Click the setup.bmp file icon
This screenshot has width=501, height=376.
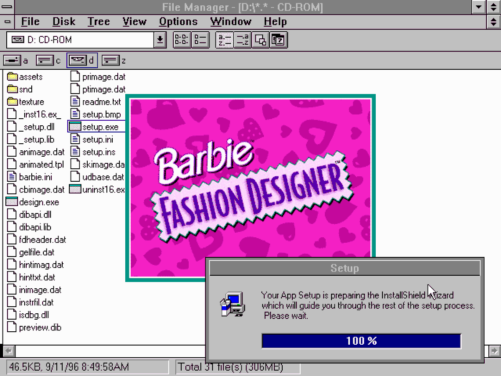click(75, 114)
